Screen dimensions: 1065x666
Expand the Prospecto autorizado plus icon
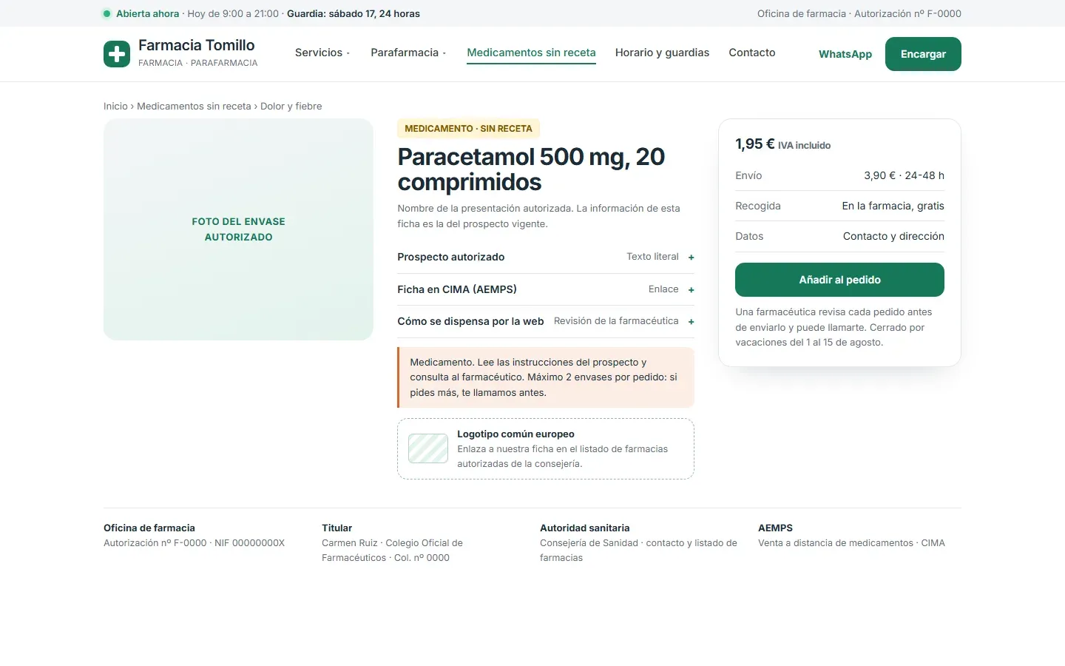pos(691,258)
